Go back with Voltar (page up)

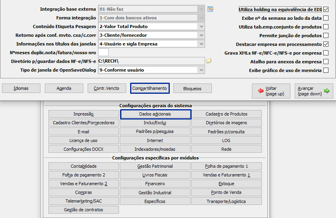[271, 91]
